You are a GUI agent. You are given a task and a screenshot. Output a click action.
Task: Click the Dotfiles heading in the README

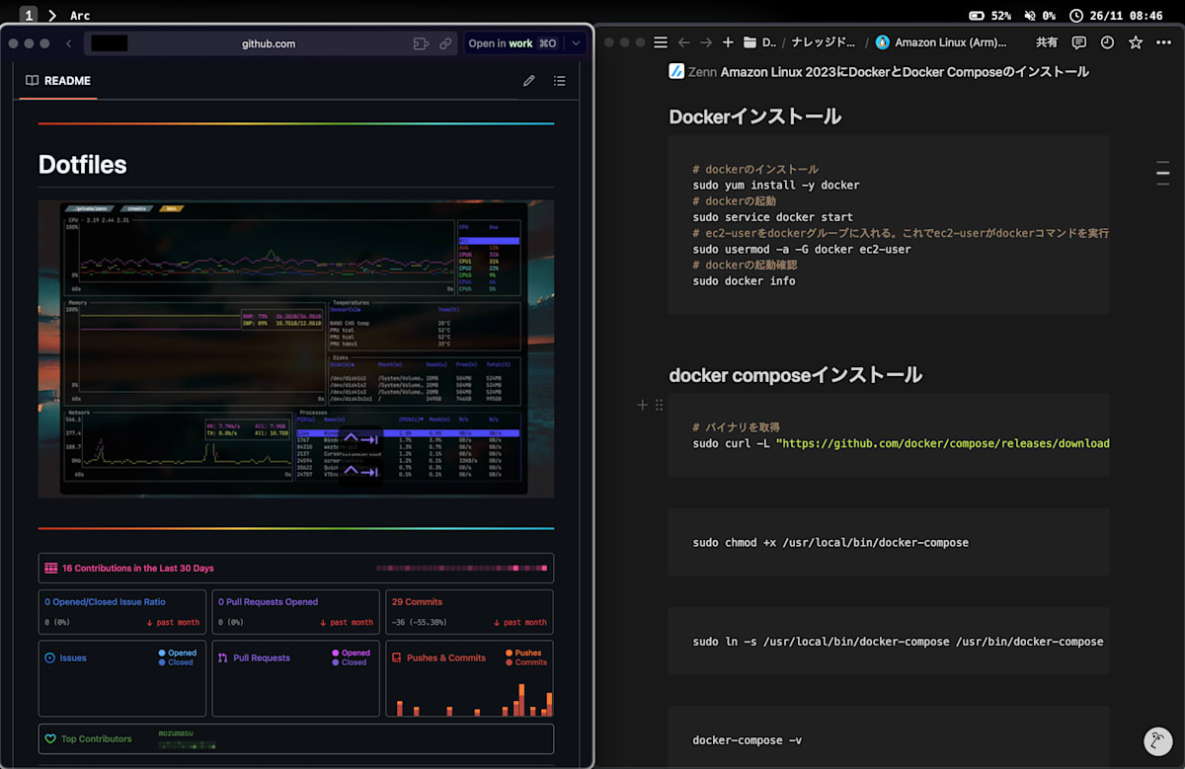83,164
